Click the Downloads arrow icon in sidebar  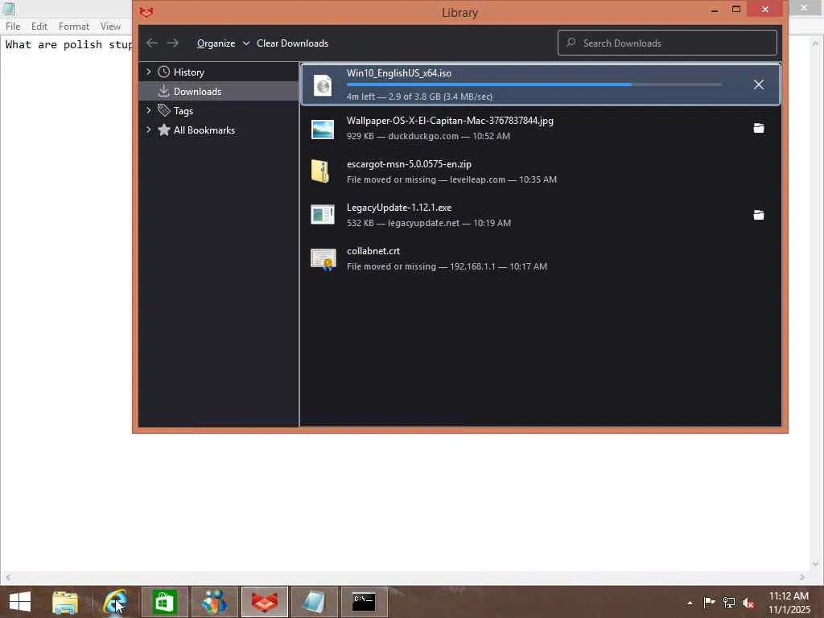[164, 91]
